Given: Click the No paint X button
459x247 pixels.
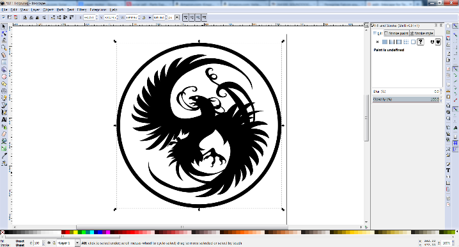Looking at the screenshot, I should [x=377, y=42].
